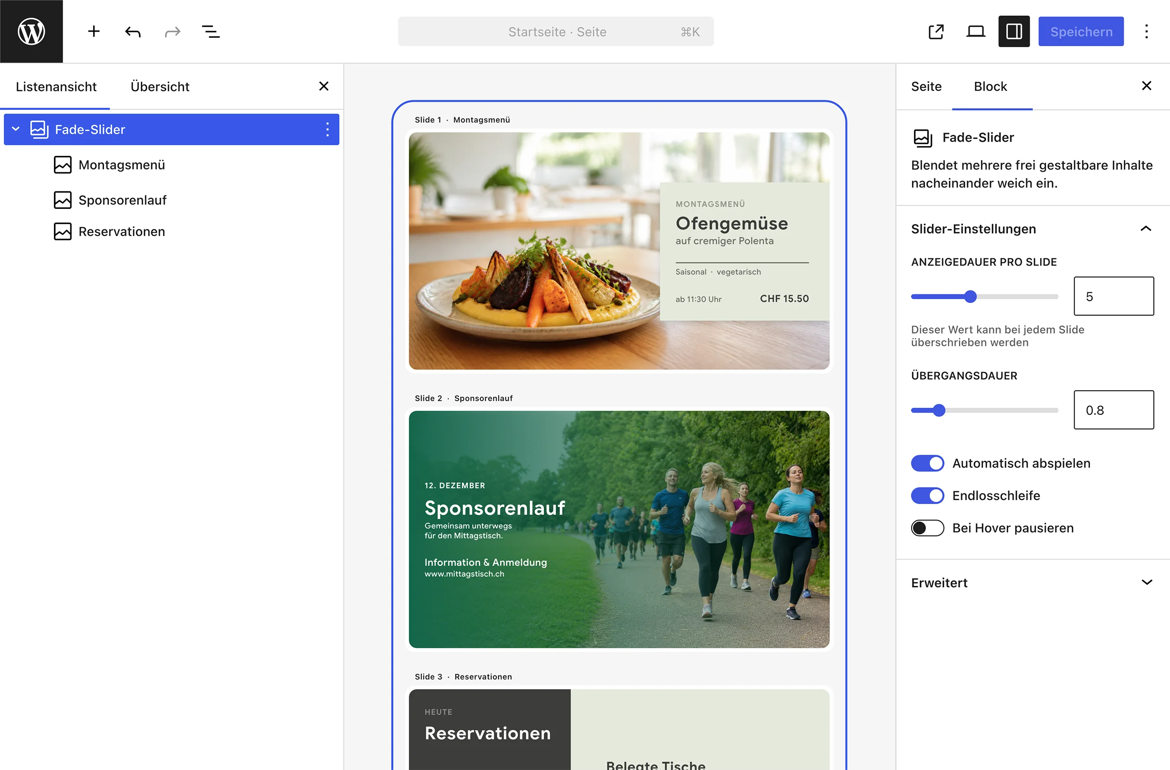1170x770 pixels.
Task: Click the Übergangsdauer slider handle
Action: click(x=939, y=410)
